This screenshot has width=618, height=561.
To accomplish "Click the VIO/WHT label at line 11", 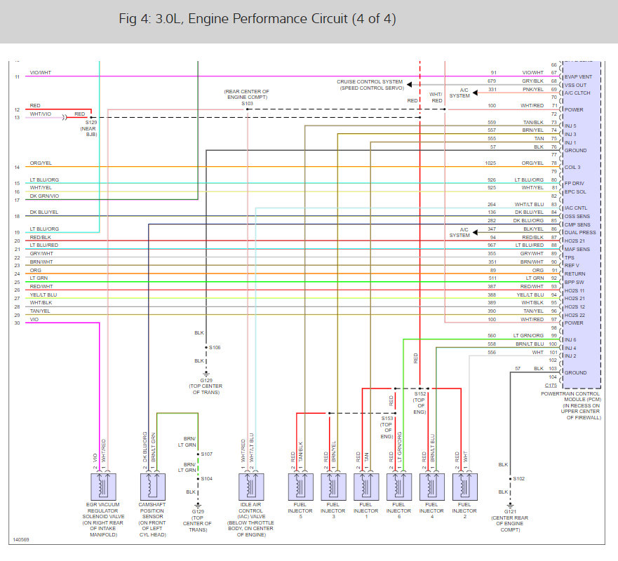I will click(41, 72).
